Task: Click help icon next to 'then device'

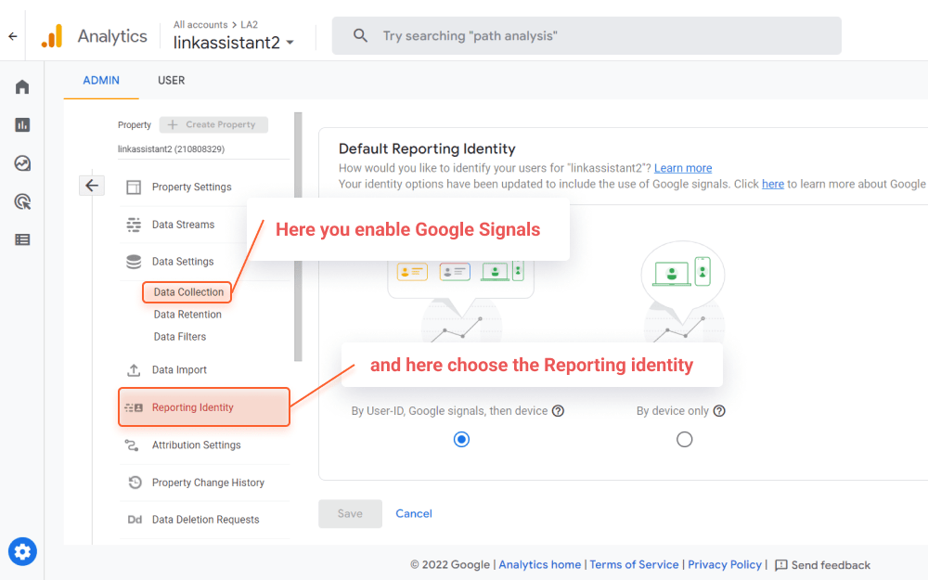Action: 558,411
